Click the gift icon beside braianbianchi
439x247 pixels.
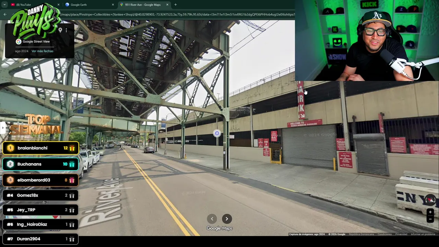pos(72,148)
